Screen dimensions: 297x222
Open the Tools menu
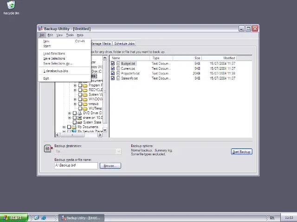pyautogui.click(x=70, y=35)
